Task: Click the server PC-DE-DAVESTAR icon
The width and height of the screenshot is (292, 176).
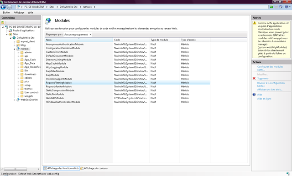Action: click(6, 27)
